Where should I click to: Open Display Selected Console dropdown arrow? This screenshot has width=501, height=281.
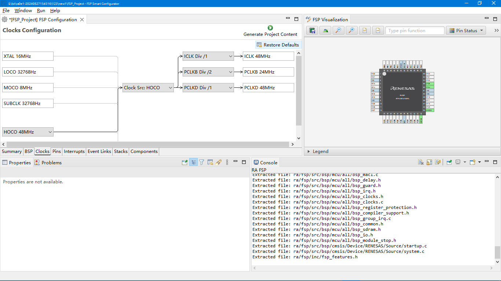(465, 162)
